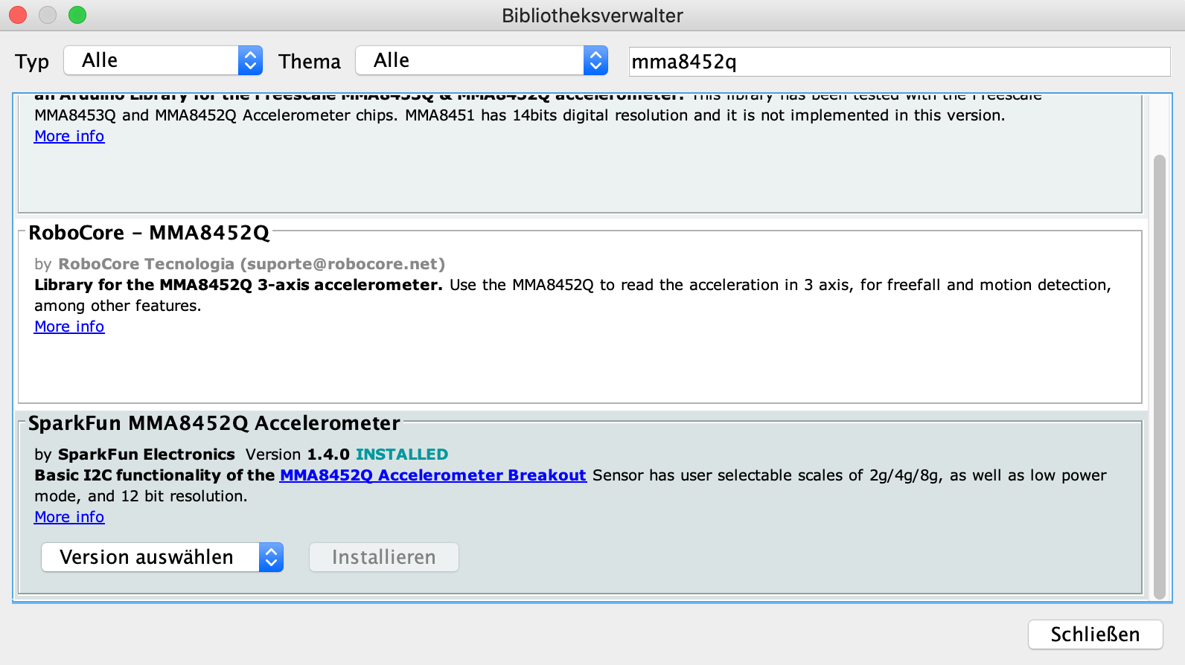Click the Schließen button
The height and width of the screenshot is (665, 1185).
tap(1095, 635)
